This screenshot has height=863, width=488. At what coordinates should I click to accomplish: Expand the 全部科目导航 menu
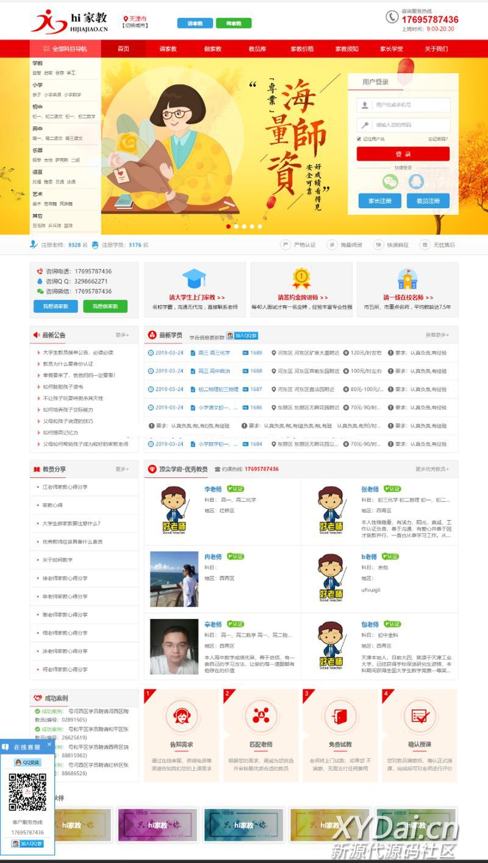[65, 49]
